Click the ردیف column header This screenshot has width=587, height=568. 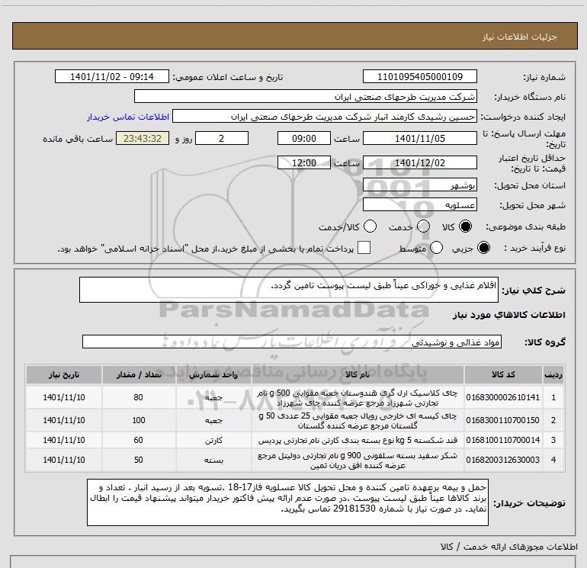[x=553, y=374]
